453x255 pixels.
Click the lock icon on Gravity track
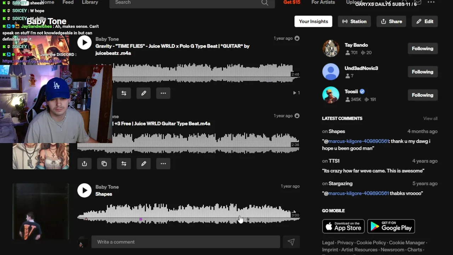pyautogui.click(x=297, y=38)
